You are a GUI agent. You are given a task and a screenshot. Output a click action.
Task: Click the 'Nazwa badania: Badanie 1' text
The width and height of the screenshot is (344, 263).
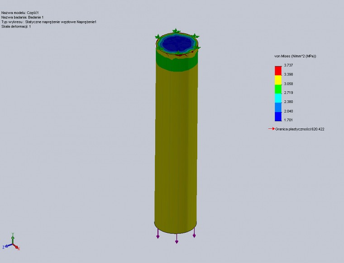pyautogui.click(x=22, y=17)
